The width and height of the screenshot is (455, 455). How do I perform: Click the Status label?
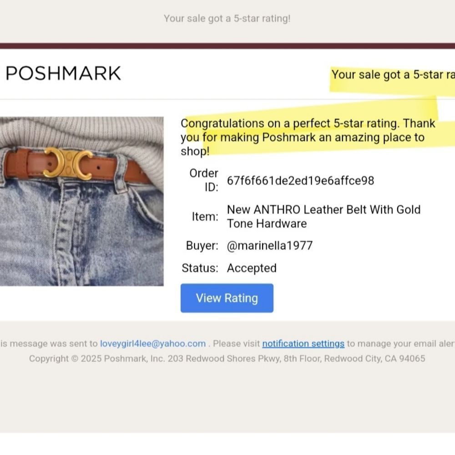click(x=200, y=268)
